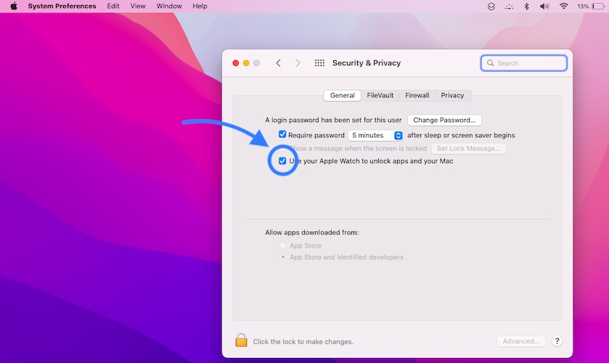Click the Set Lock Message button
This screenshot has height=363, width=609.
coord(468,148)
